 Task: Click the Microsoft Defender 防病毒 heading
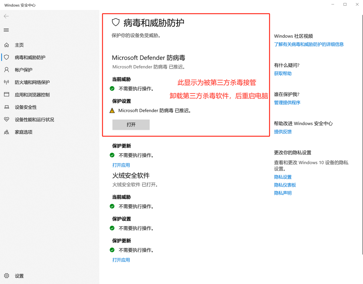(149, 58)
